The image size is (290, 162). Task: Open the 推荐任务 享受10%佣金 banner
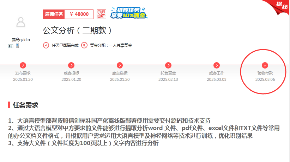(x=129, y=13)
